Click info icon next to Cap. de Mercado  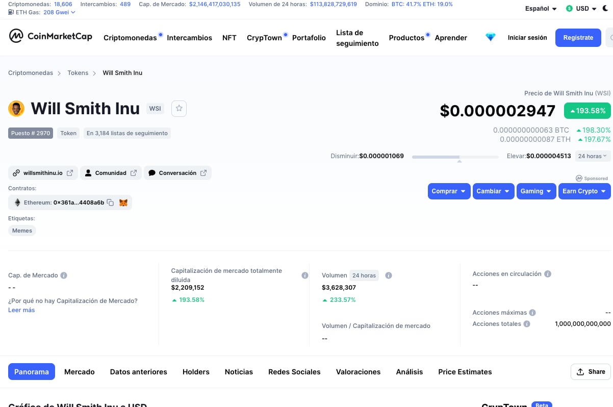point(64,275)
